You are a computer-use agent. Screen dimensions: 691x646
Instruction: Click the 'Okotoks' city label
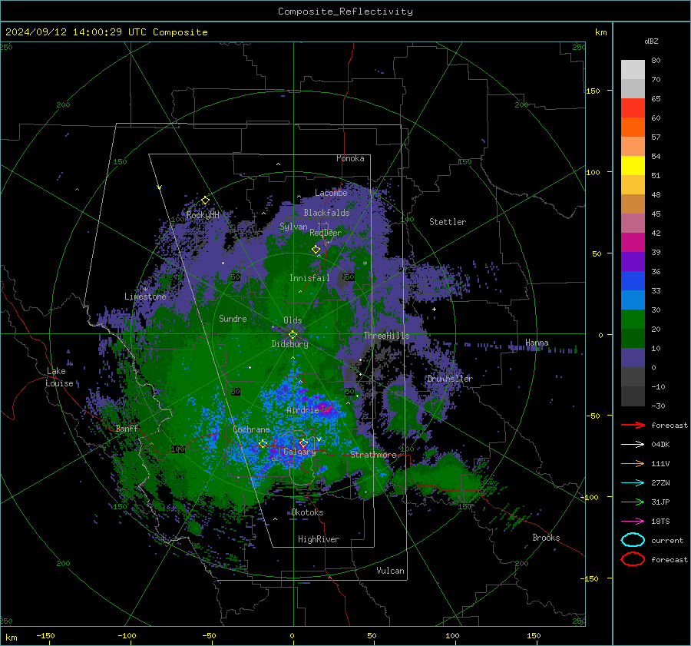pos(307,512)
